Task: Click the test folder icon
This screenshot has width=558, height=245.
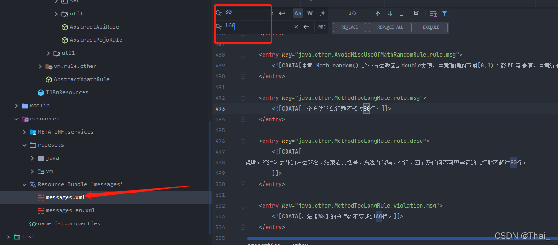Action: click(x=17, y=237)
